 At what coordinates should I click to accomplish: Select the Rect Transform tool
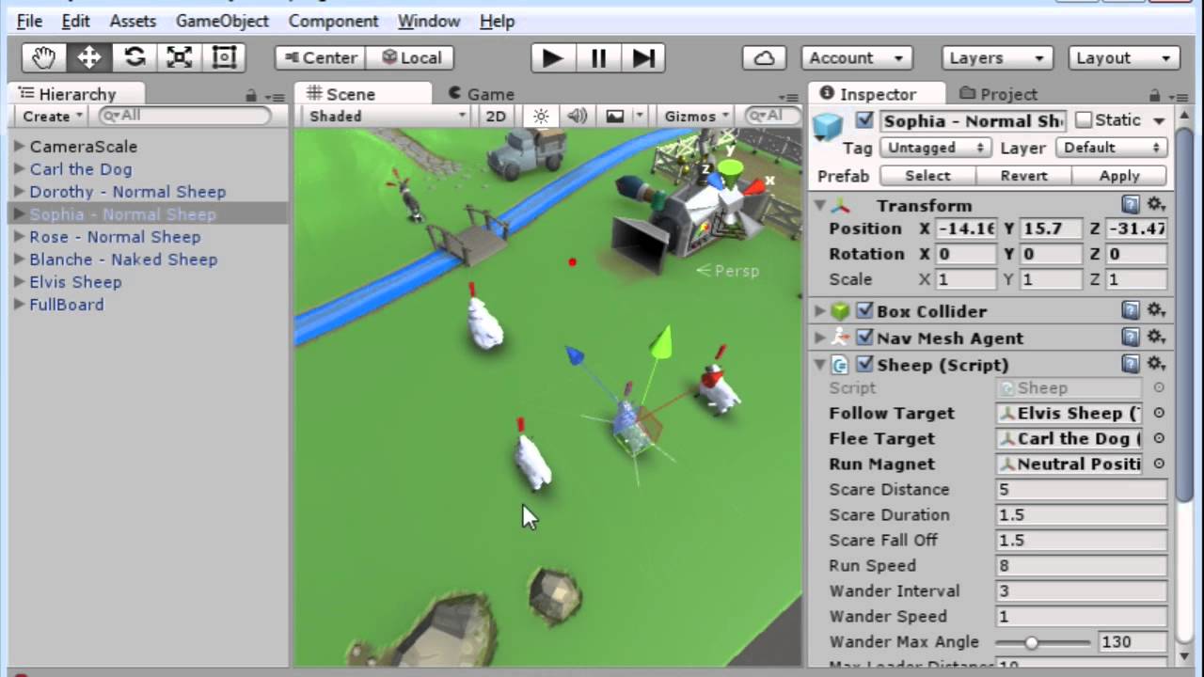(224, 57)
